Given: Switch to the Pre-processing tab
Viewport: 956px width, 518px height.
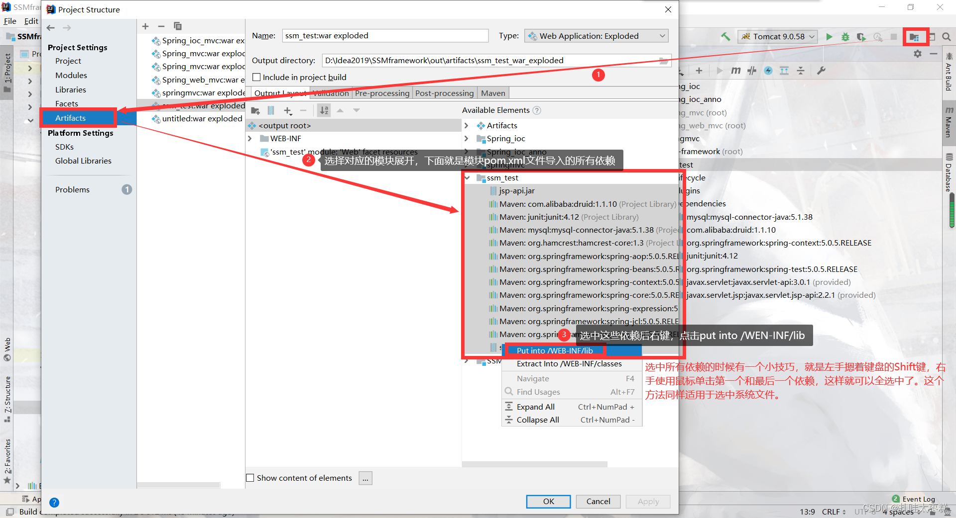Looking at the screenshot, I should pos(382,93).
